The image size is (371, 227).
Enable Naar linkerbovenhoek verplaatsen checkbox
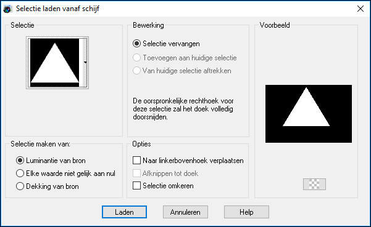(x=188, y=161)
